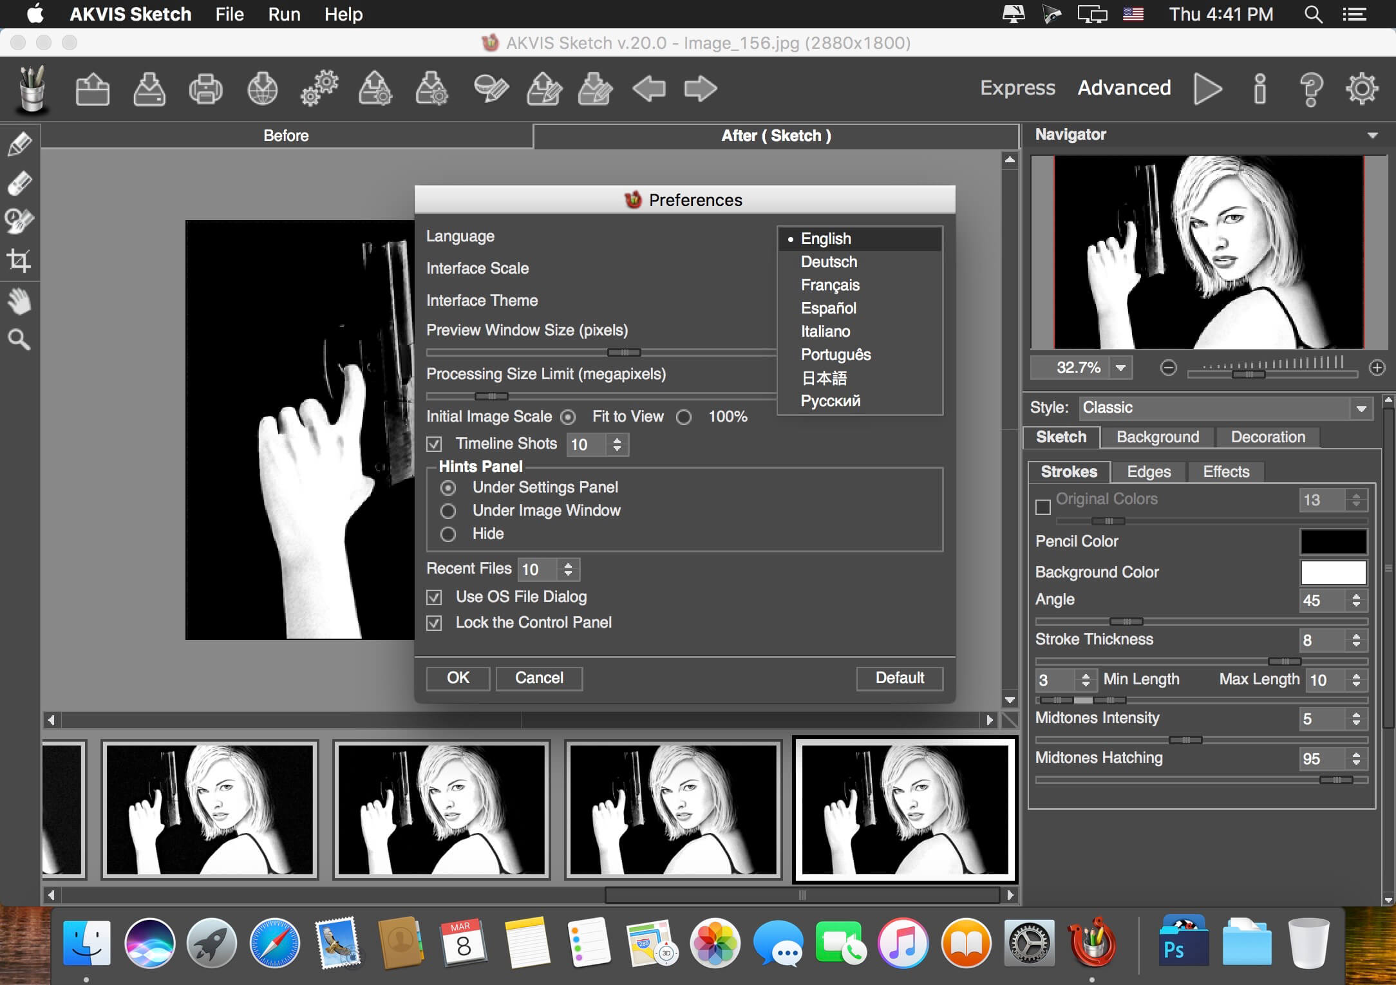Open Help question mark icon

[1311, 89]
